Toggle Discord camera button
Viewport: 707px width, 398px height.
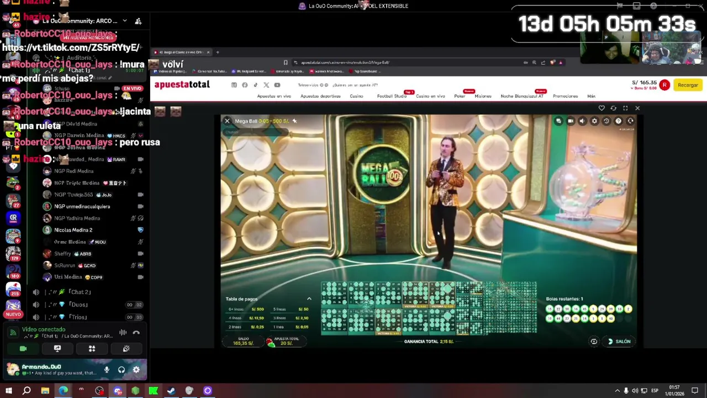(23, 349)
